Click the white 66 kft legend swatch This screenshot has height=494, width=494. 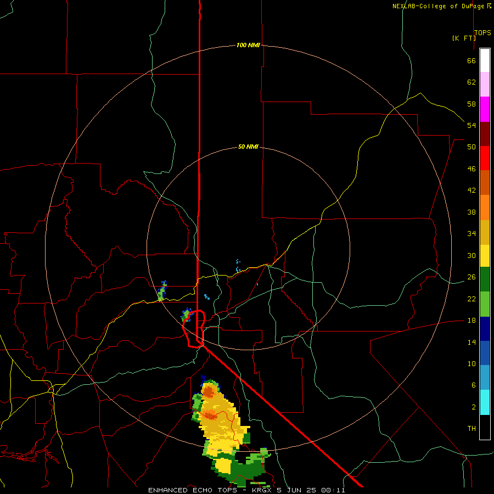pyautogui.click(x=485, y=60)
